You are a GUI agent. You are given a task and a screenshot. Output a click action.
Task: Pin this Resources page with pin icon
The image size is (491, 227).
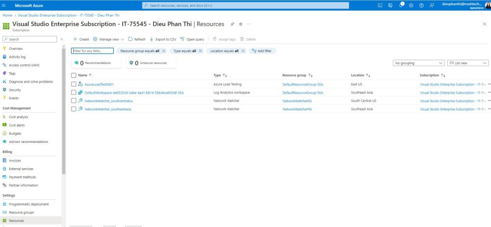click(233, 23)
